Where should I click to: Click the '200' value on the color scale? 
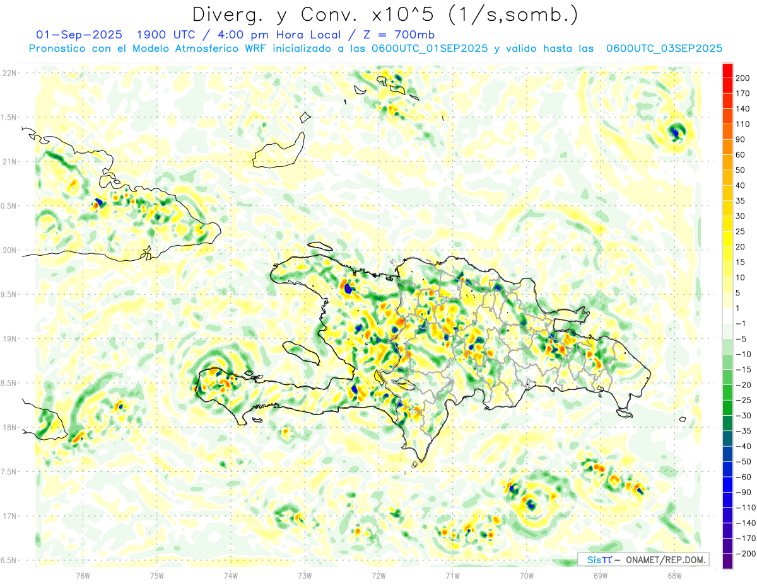742,77
